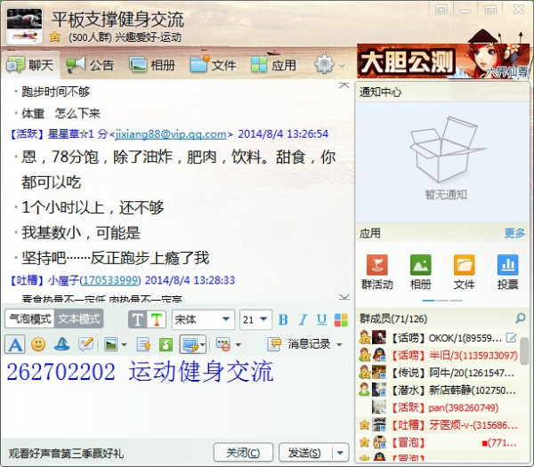
Task: Open the font size 21 dropdown
Action: 255,319
